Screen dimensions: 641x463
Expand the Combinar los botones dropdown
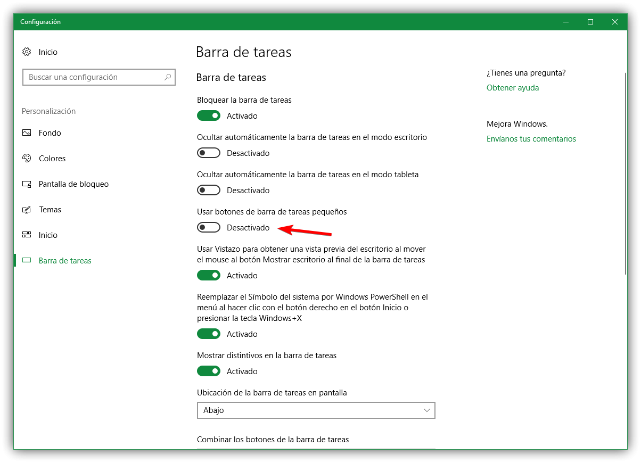click(x=316, y=449)
